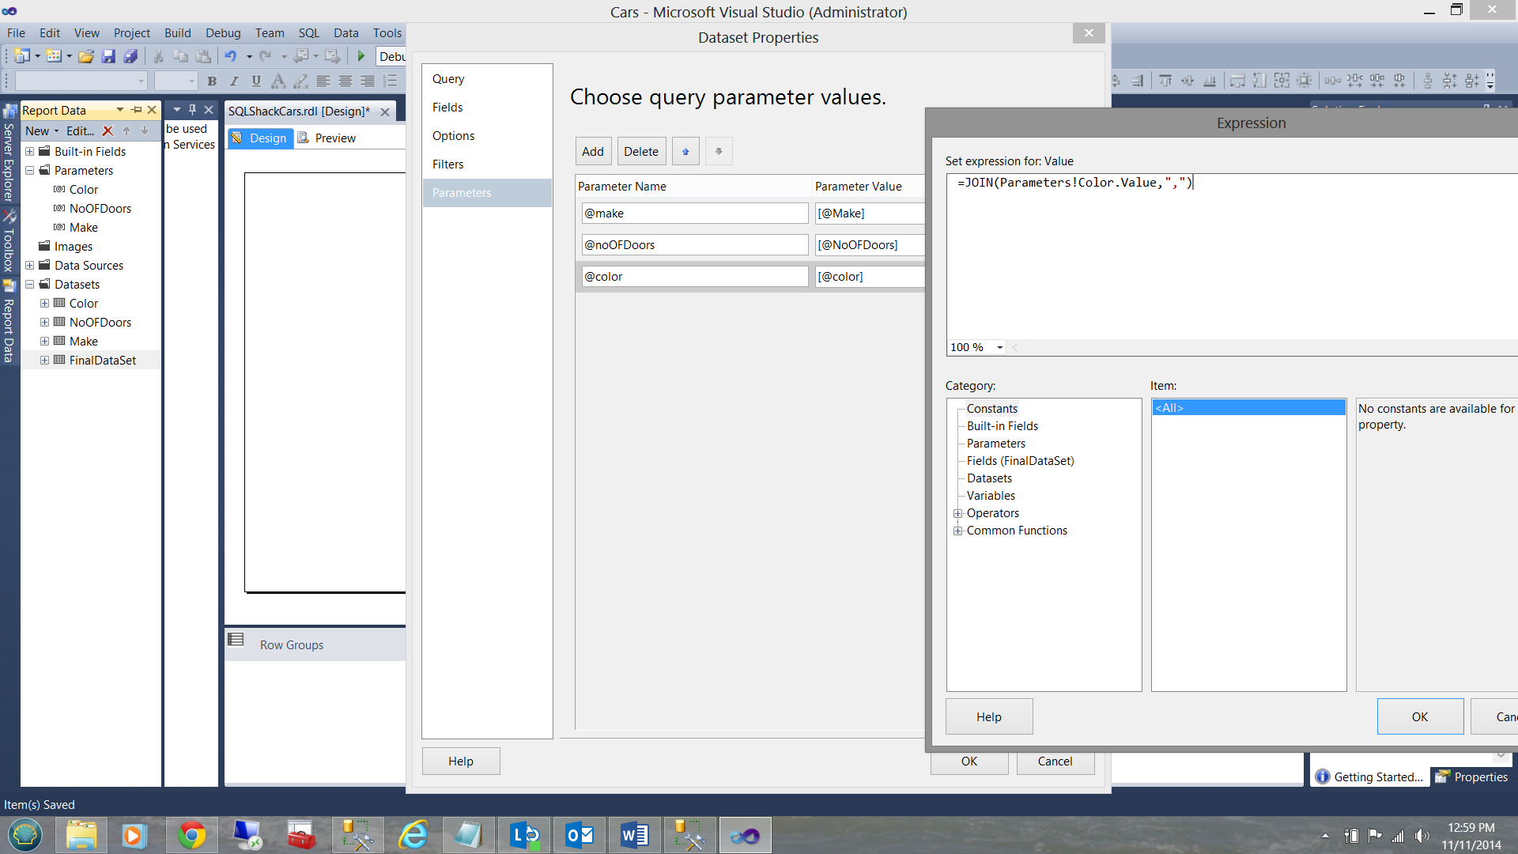Open Word from the taskbar

tap(634, 835)
